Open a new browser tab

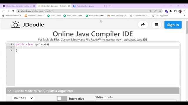[x=110, y=6]
